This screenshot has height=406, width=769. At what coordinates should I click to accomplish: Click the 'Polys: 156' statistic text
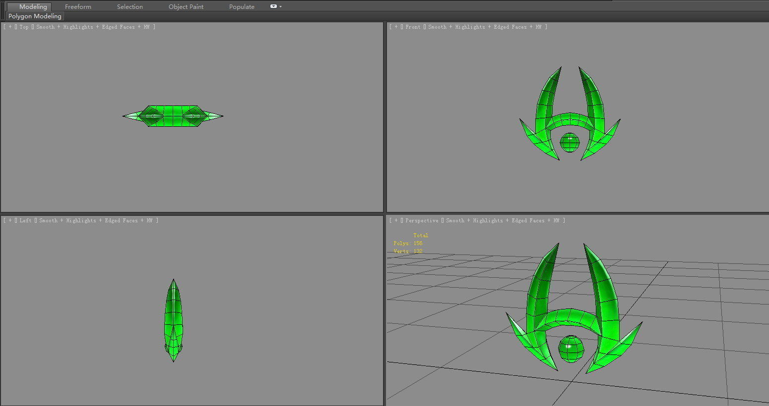point(408,244)
